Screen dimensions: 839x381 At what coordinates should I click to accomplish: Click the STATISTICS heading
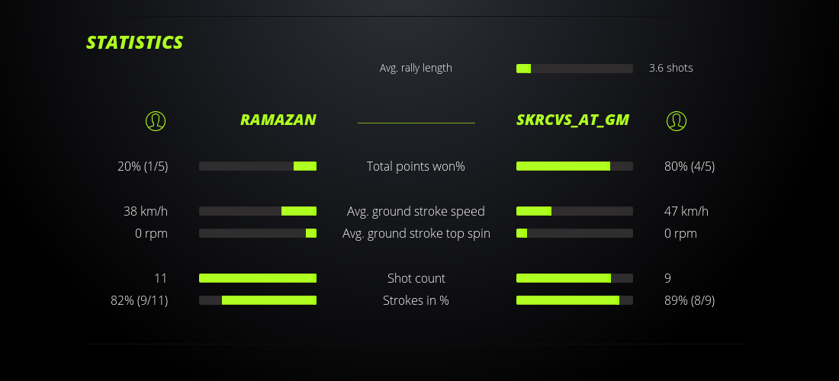135,43
